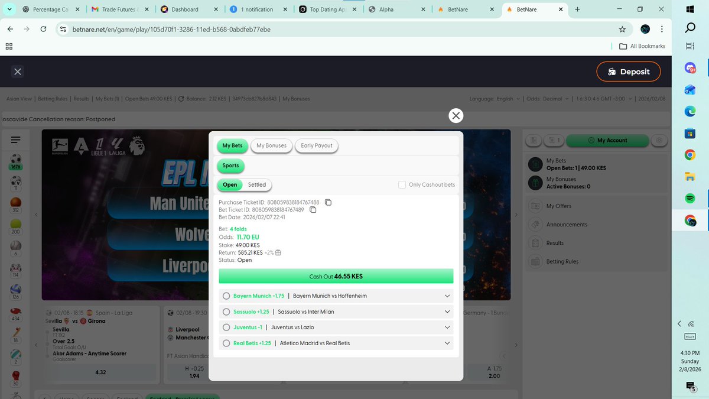The width and height of the screenshot is (709, 399).
Task: Open the hamburger sports menu
Action: [x=15, y=140]
